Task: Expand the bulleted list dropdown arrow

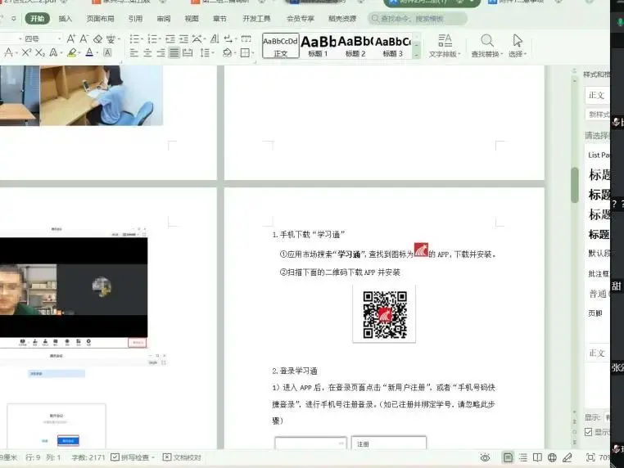Action: click(x=142, y=39)
